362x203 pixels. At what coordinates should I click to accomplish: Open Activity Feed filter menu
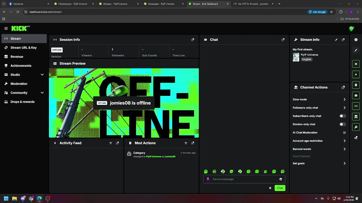[111, 143]
